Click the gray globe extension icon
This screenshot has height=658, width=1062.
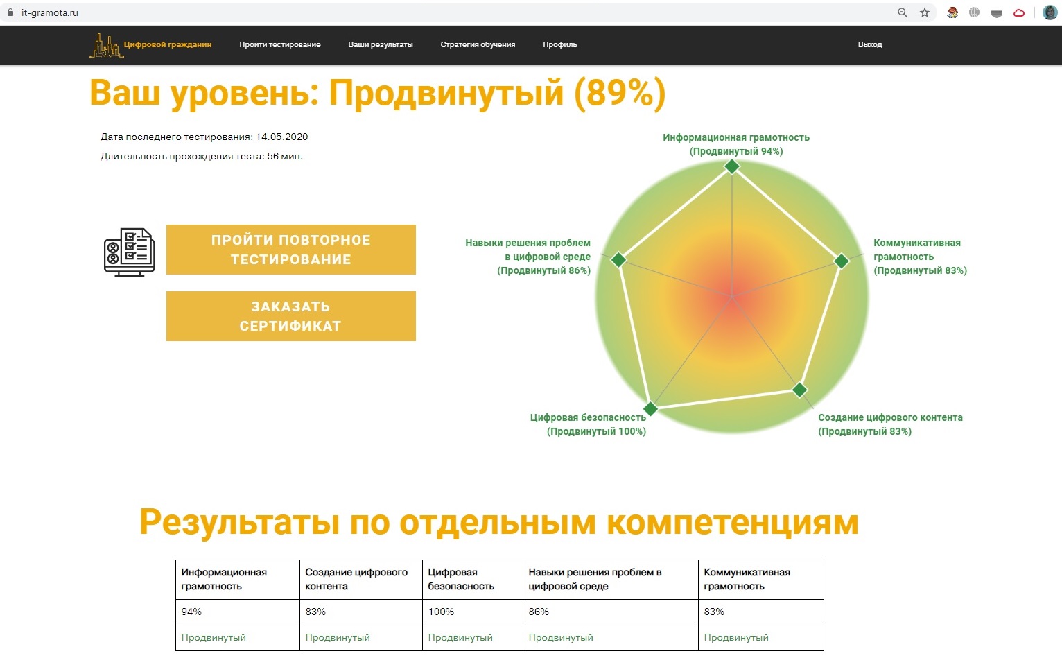[975, 12]
